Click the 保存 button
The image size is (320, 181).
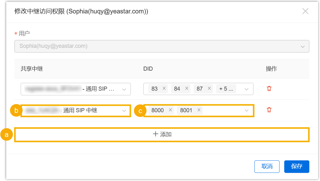pyautogui.click(x=296, y=166)
